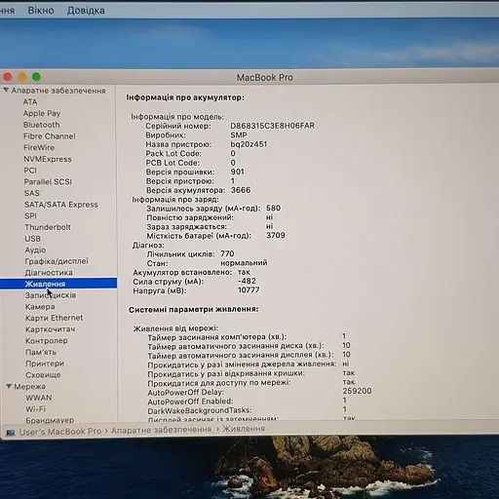Open the Сховище entry
The height and width of the screenshot is (499, 499).
pyautogui.click(x=43, y=374)
